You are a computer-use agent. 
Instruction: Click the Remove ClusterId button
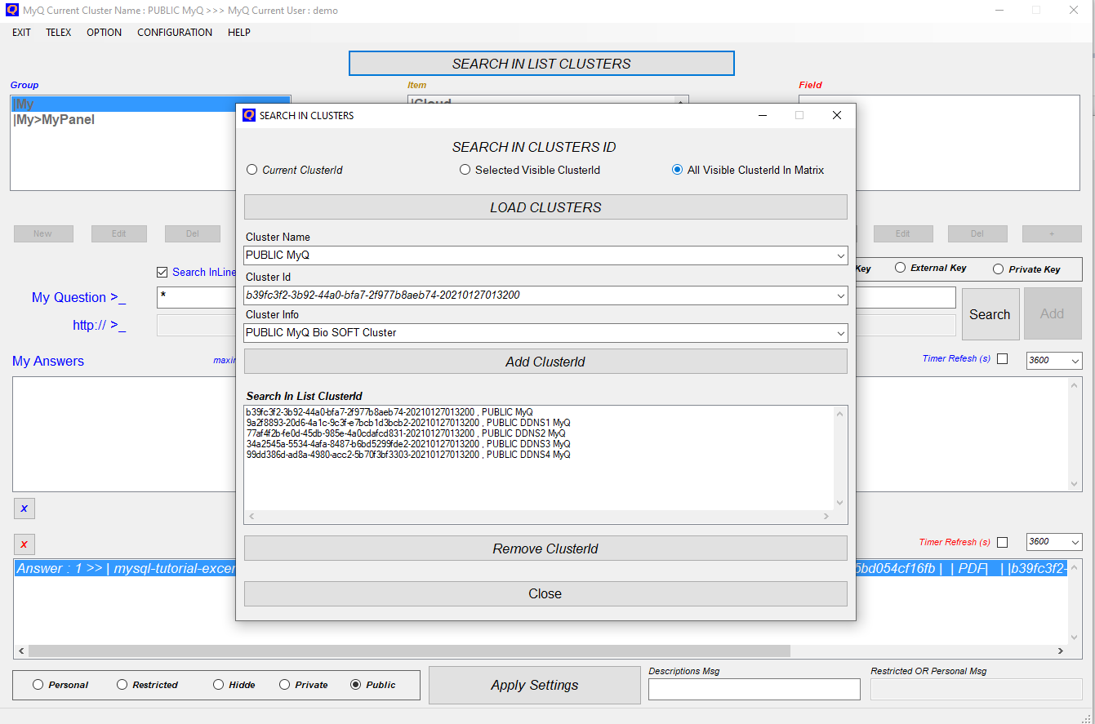click(x=545, y=549)
